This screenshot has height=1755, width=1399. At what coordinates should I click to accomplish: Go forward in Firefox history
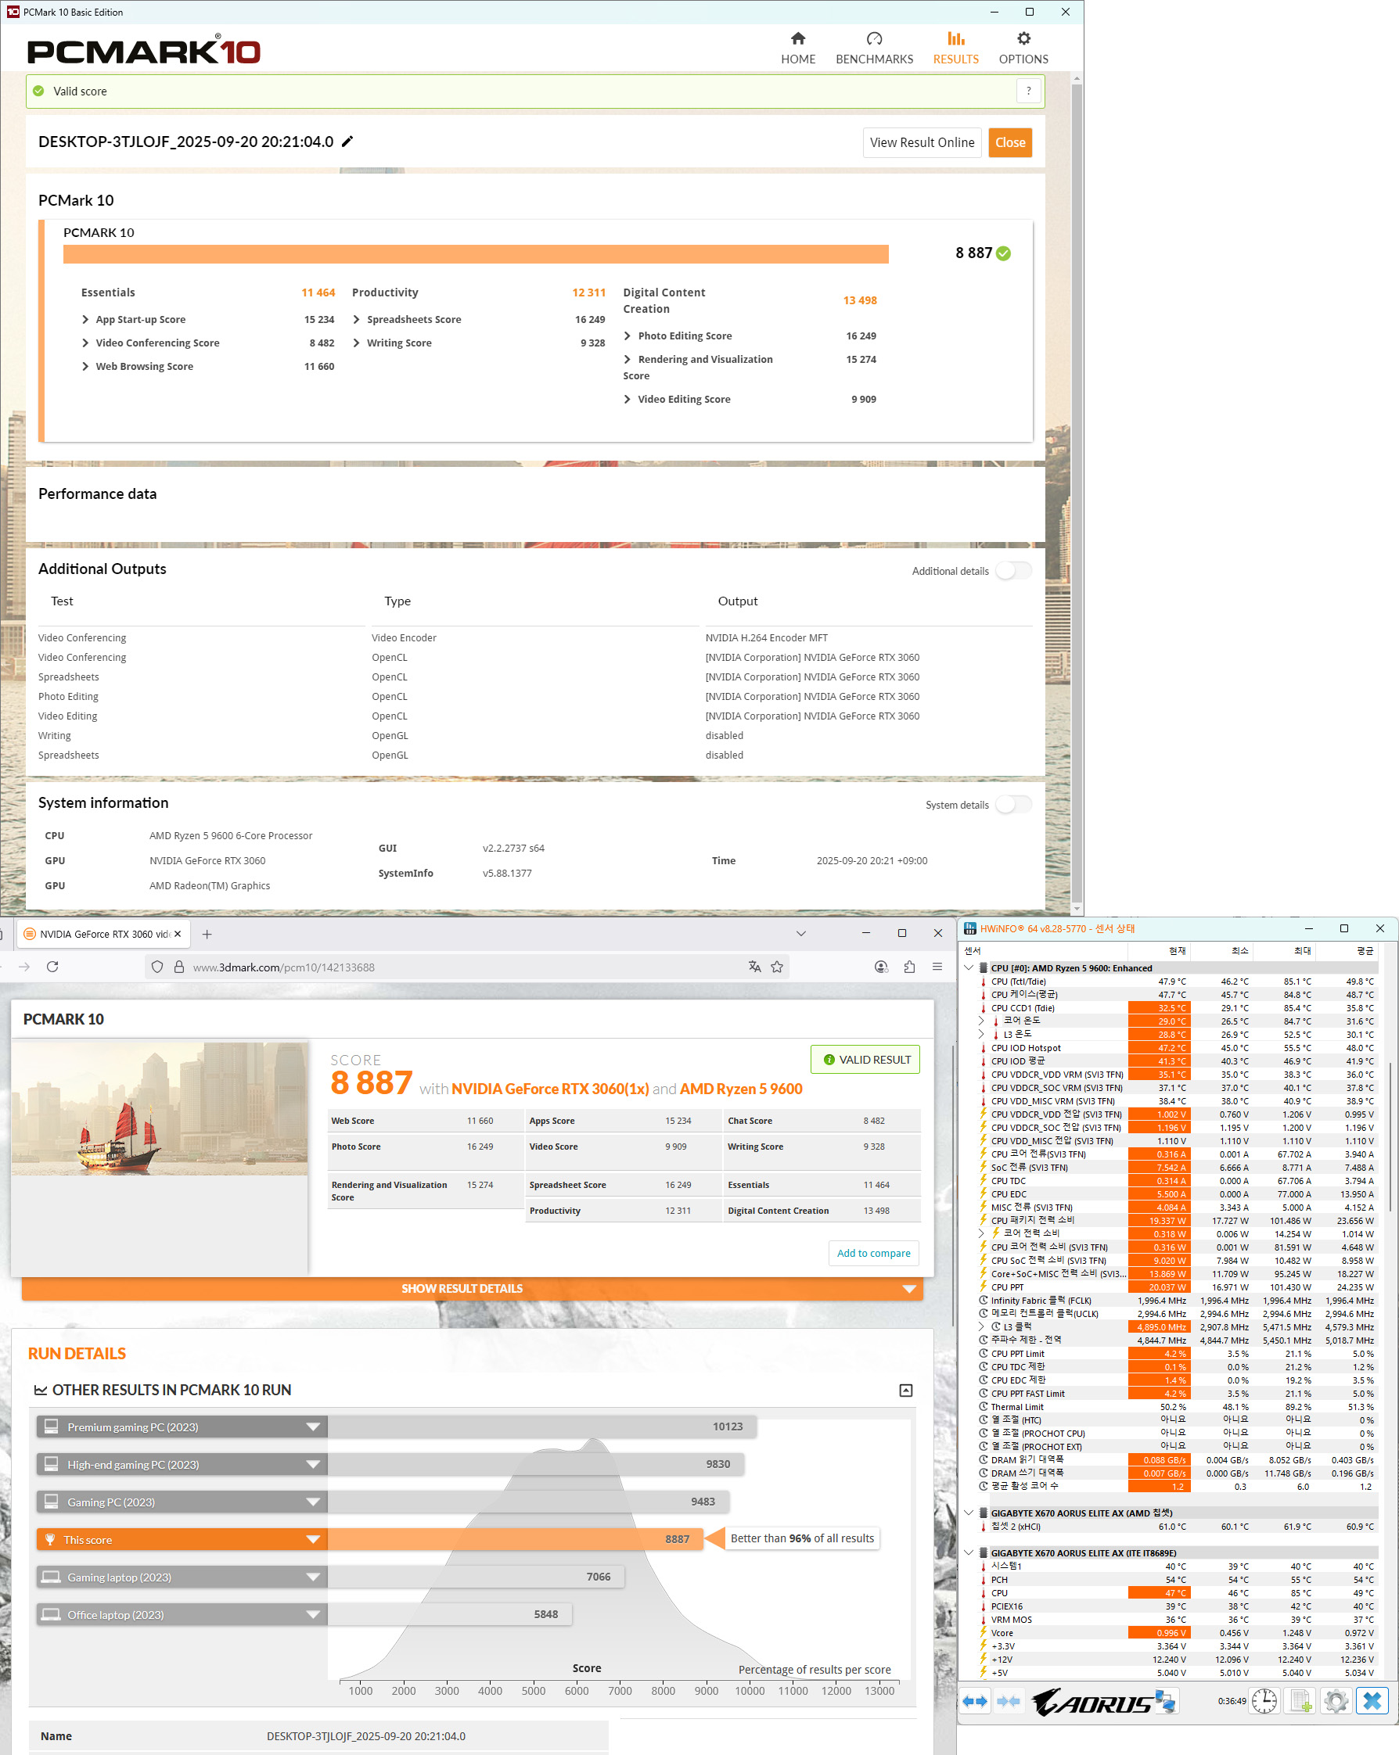pyautogui.click(x=23, y=966)
